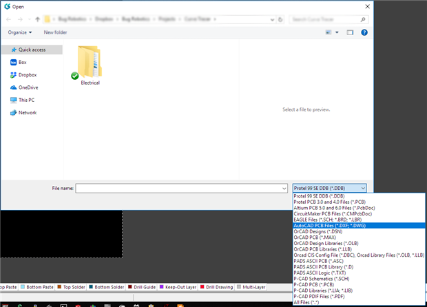The width and height of the screenshot is (427, 307).
Task: Switch to Keep-Out Layer tab
Action: pos(178,287)
